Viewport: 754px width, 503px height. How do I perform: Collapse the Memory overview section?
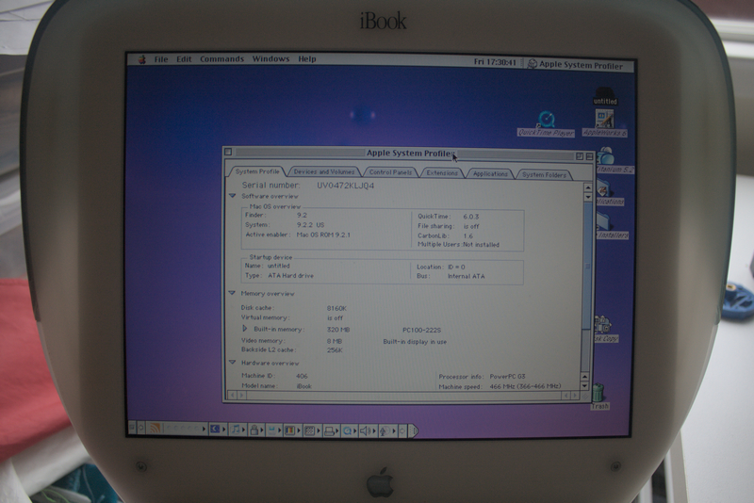click(233, 293)
